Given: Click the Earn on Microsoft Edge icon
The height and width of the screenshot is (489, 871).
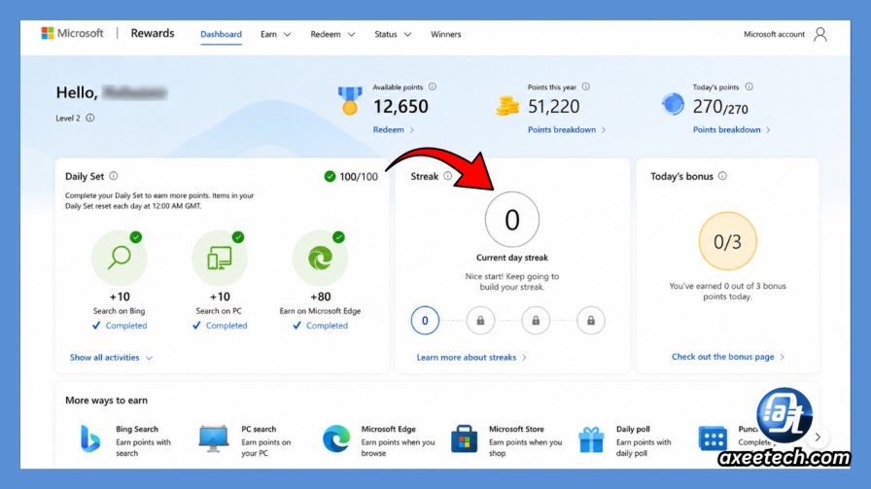Looking at the screenshot, I should [320, 258].
